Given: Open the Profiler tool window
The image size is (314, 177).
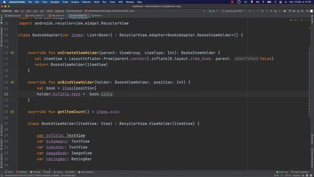Looking at the screenshot, I should (70, 172).
